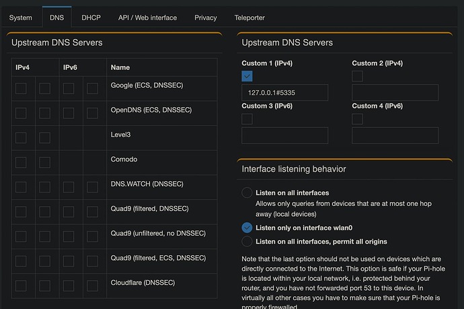Select the 'Listen on all interfaces' radio option
The width and height of the screenshot is (464, 309).
(247, 193)
